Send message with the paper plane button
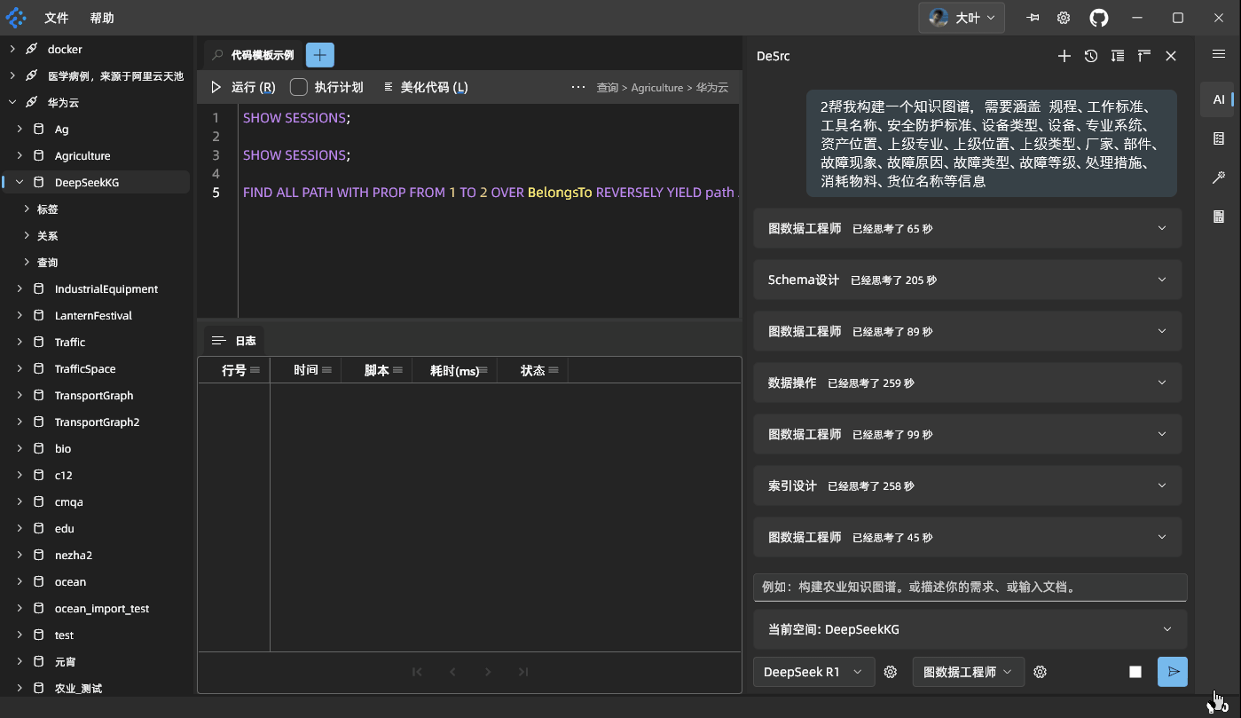Image resolution: width=1241 pixels, height=718 pixels. pyautogui.click(x=1173, y=672)
